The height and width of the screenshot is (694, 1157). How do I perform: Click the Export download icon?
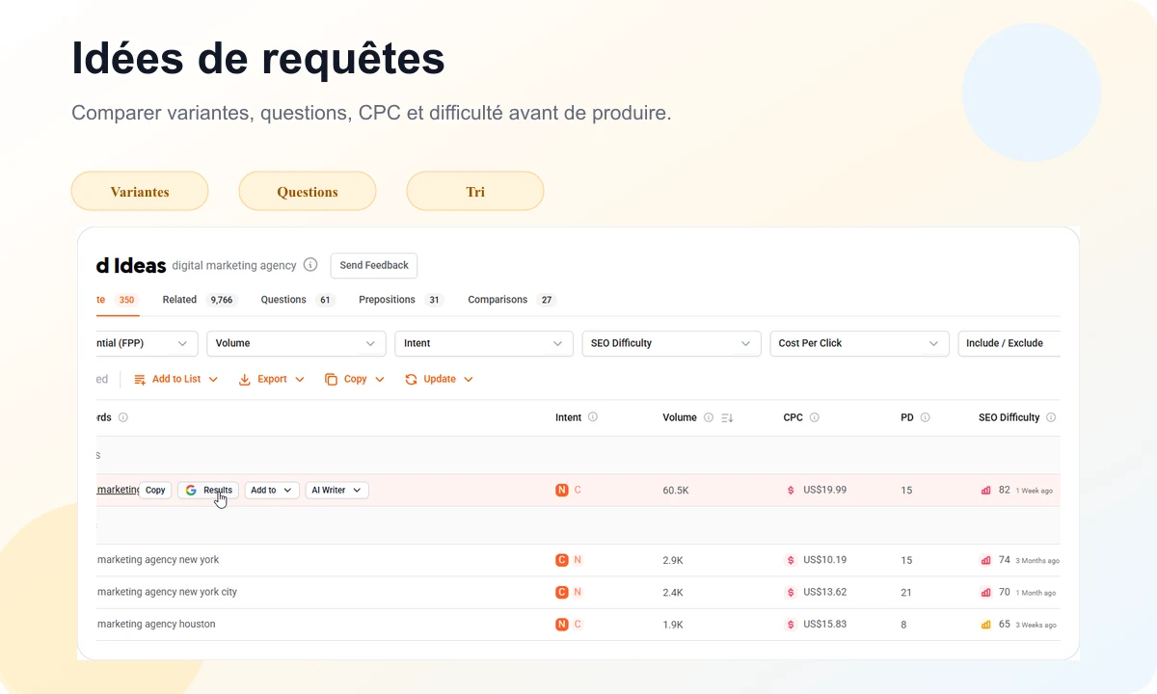pyautogui.click(x=245, y=380)
